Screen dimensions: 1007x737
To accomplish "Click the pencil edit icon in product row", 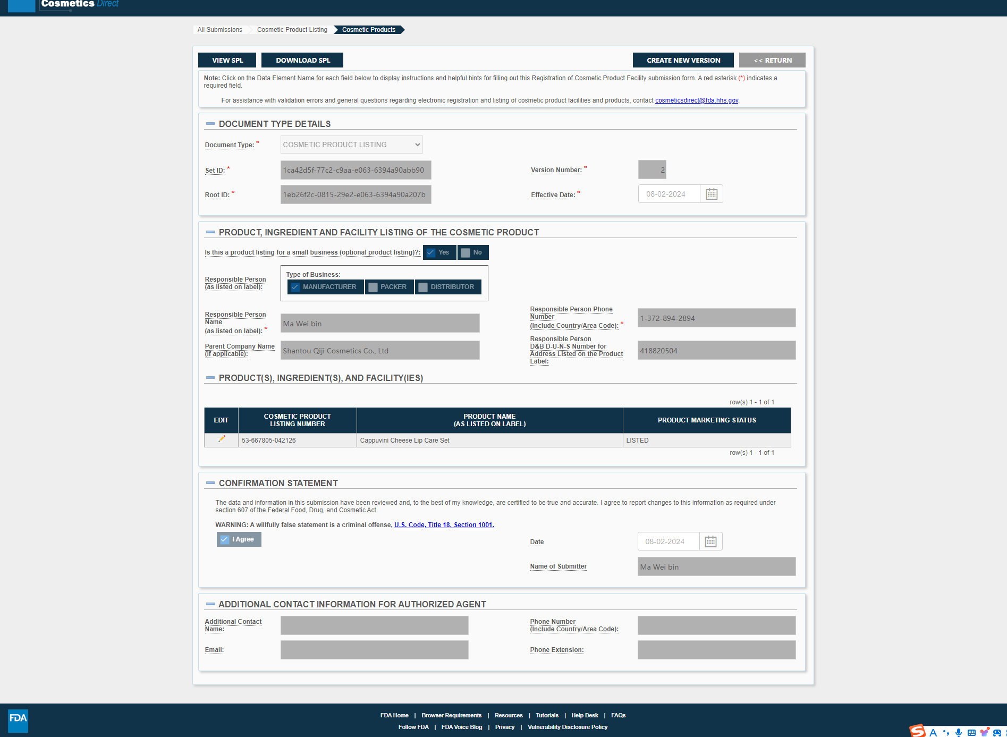I will (x=222, y=439).
